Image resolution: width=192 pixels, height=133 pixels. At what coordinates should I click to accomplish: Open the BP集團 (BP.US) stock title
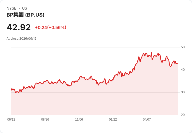(x=26, y=15)
